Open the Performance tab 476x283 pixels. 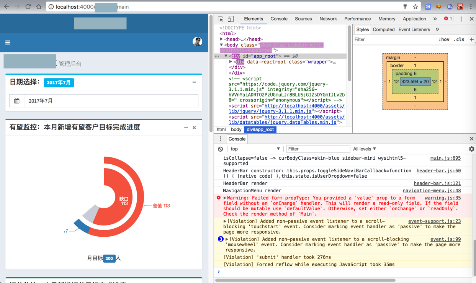click(x=357, y=19)
